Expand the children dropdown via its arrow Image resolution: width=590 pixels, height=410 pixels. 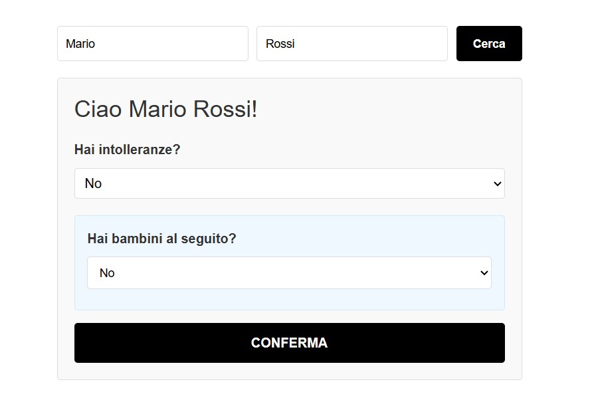pyautogui.click(x=483, y=272)
